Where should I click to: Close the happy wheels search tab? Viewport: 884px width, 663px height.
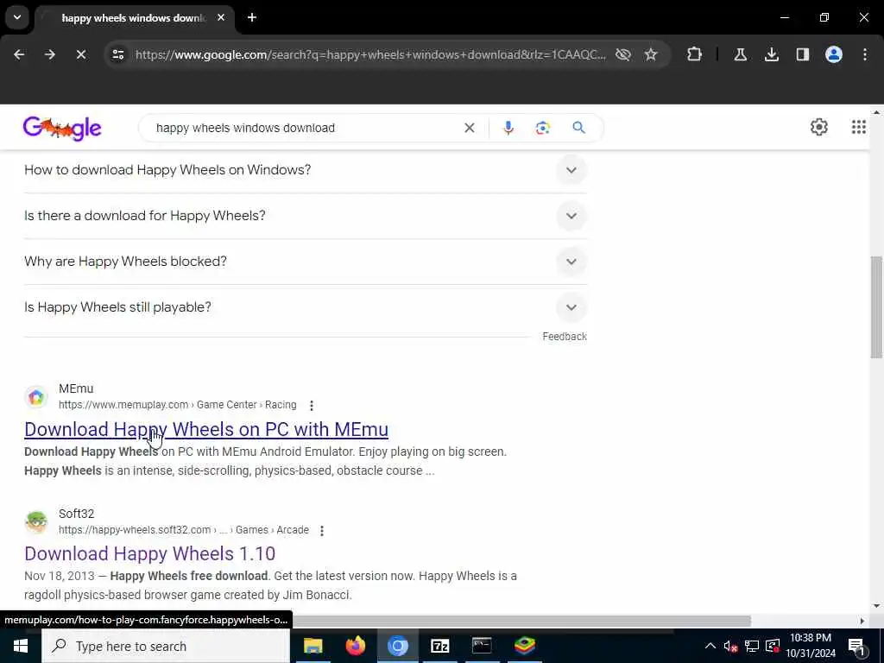[x=221, y=17]
